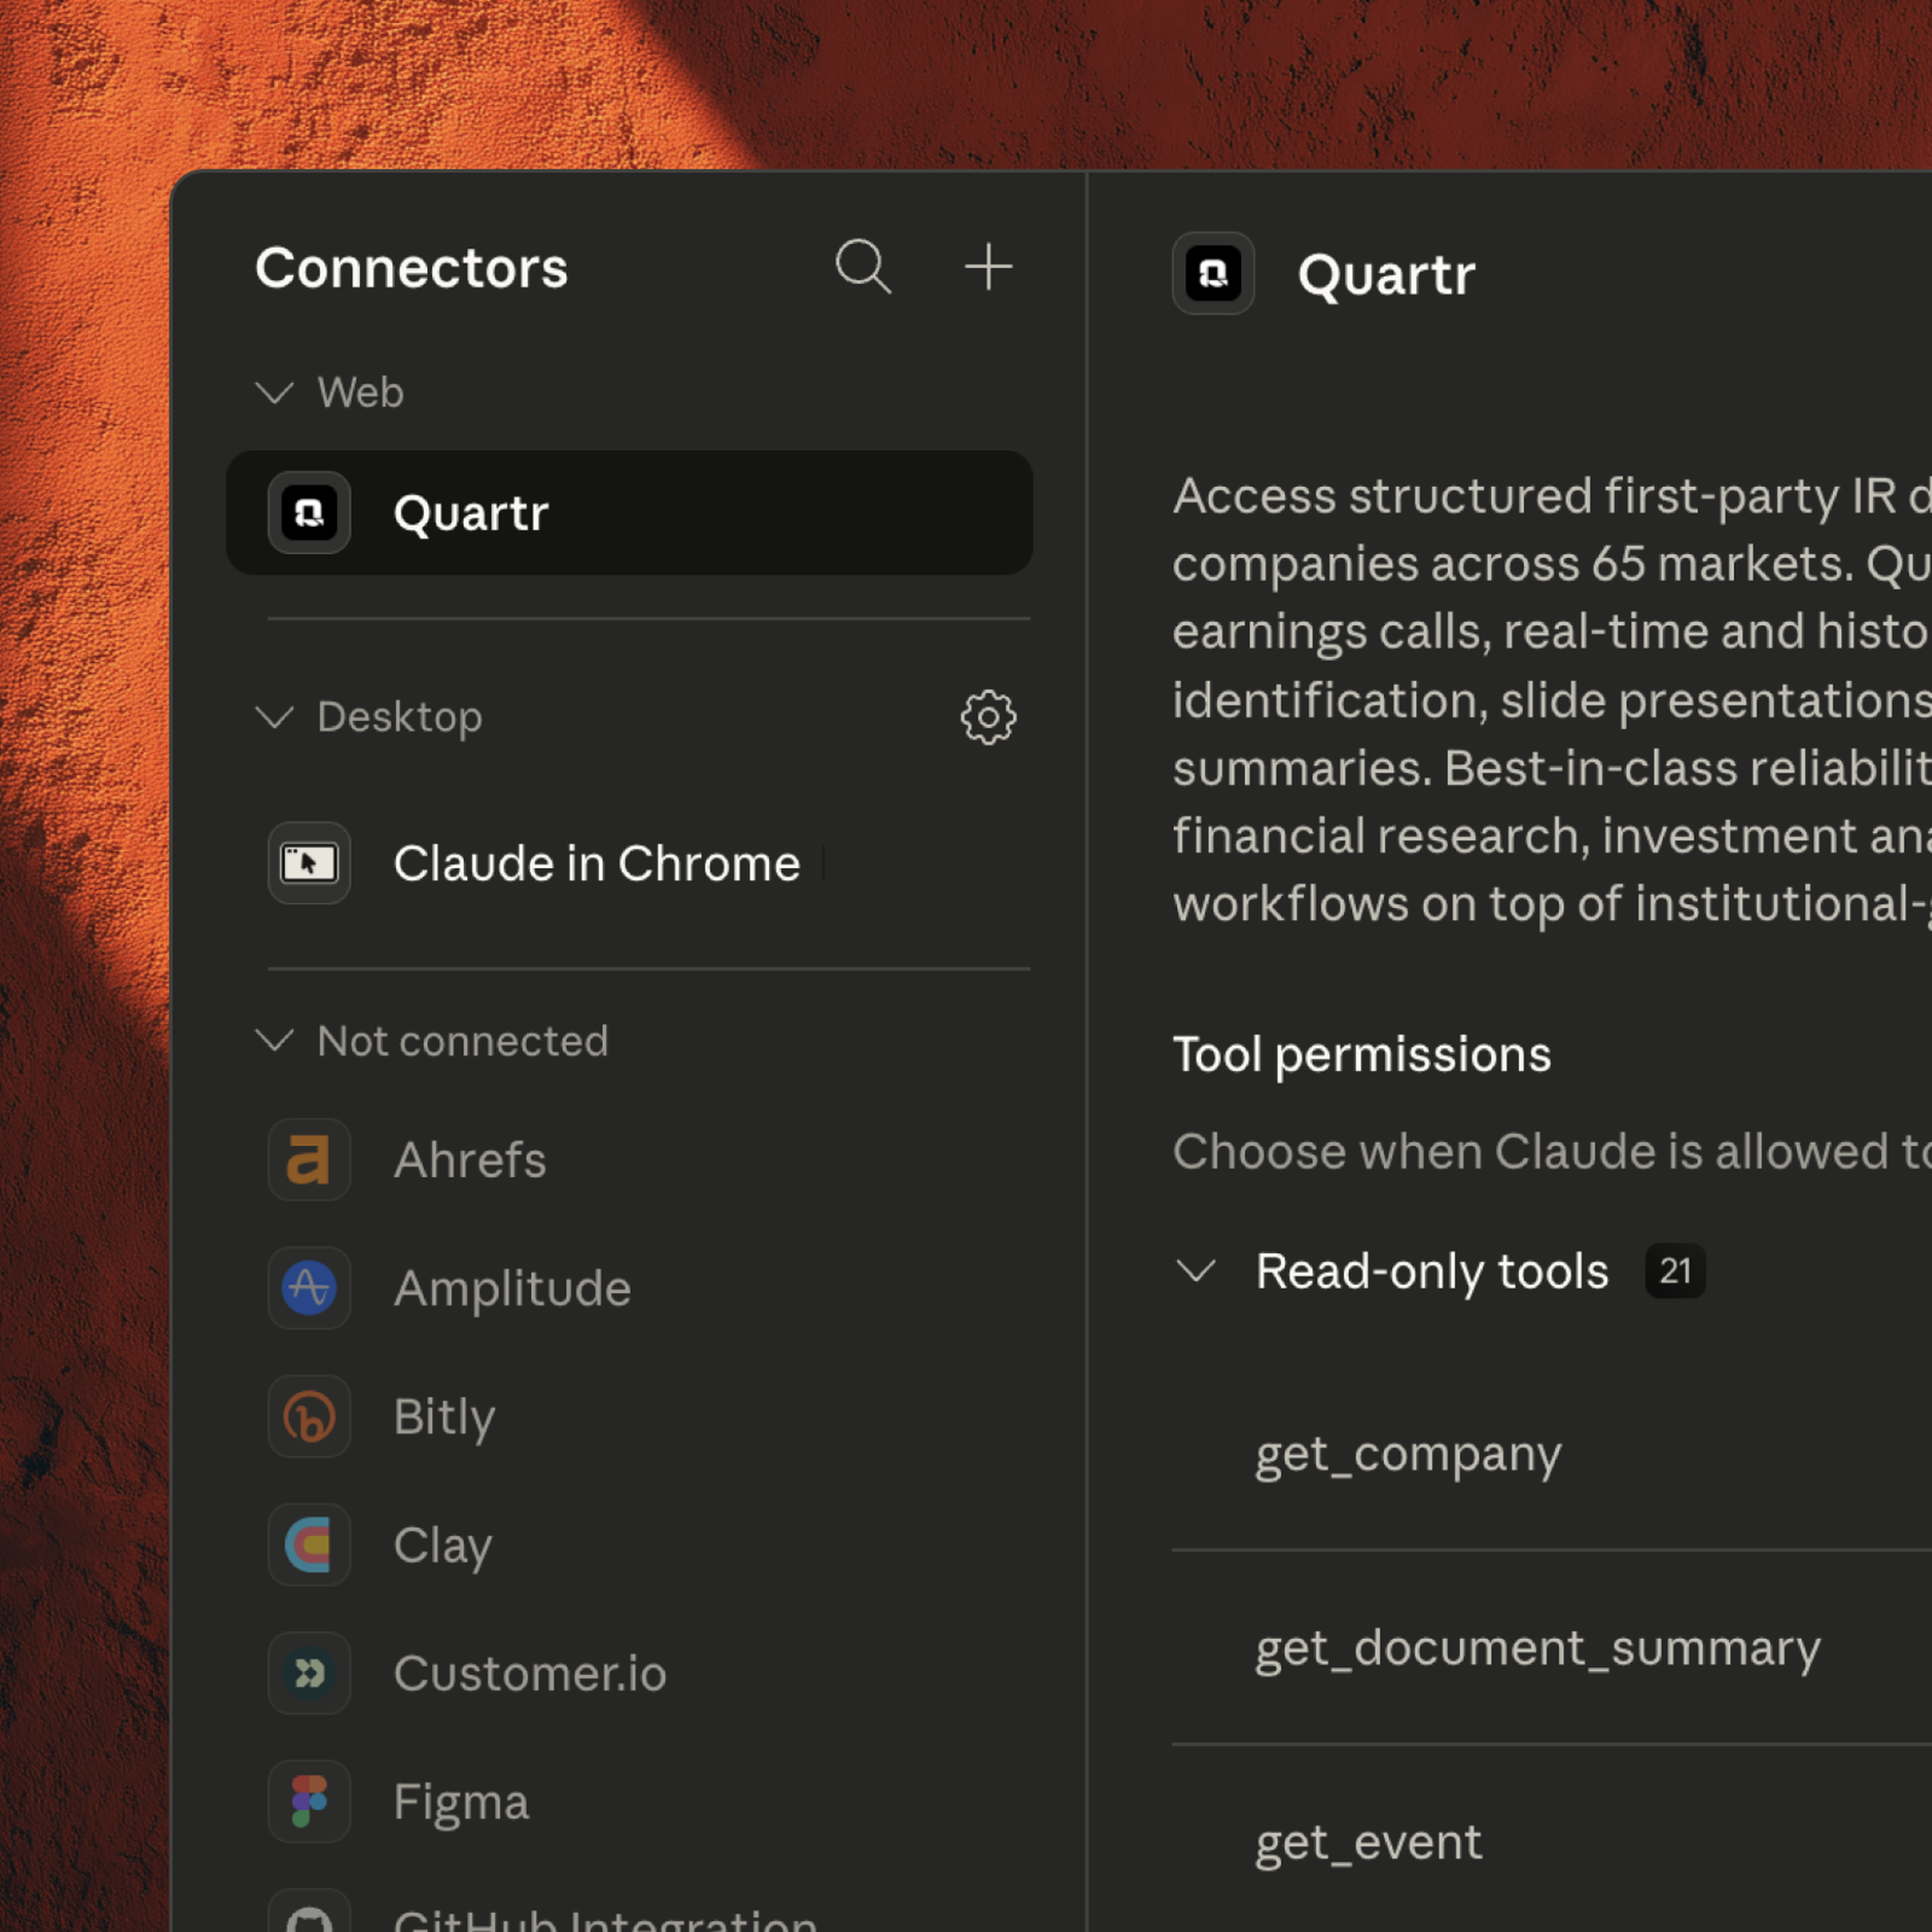The height and width of the screenshot is (1932, 1932).
Task: Click the Tool permissions heading
Action: point(1362,1056)
